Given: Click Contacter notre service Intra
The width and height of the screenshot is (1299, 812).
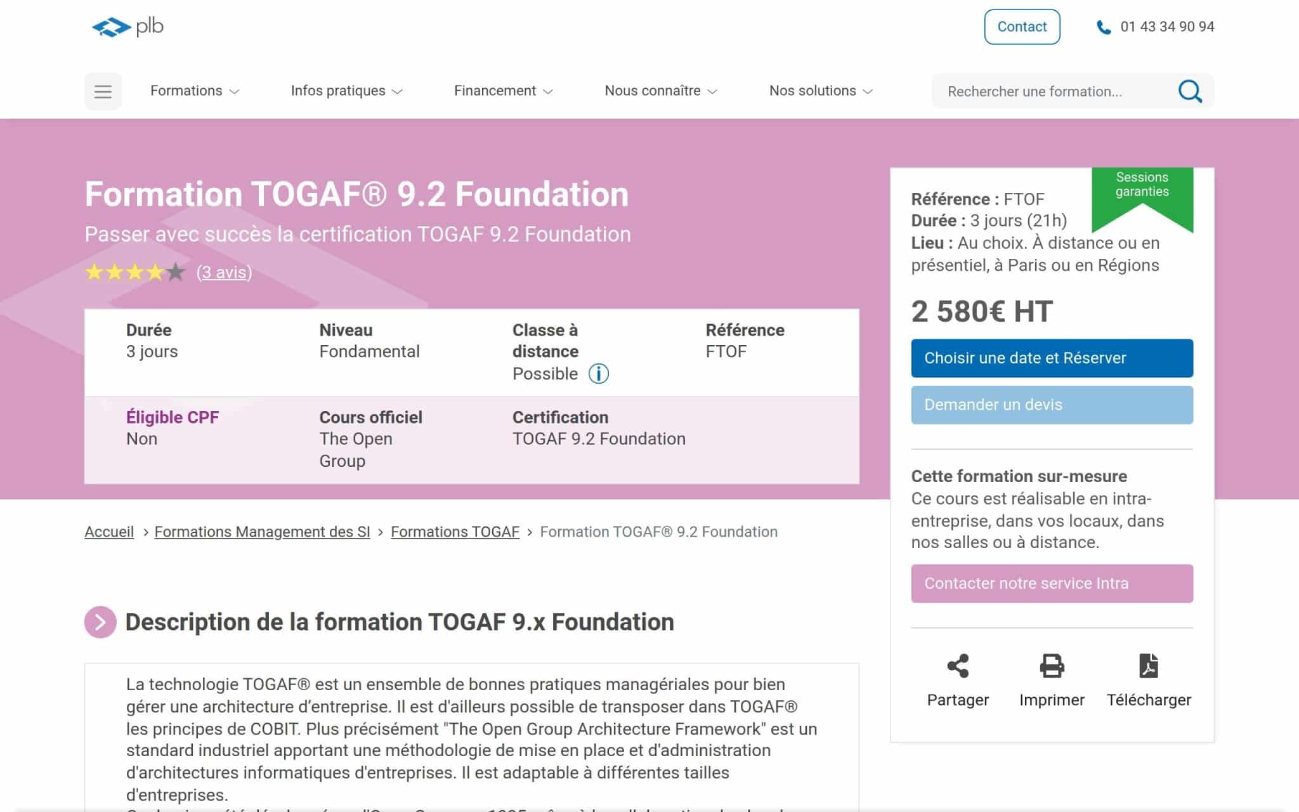Looking at the screenshot, I should click(x=1052, y=584).
